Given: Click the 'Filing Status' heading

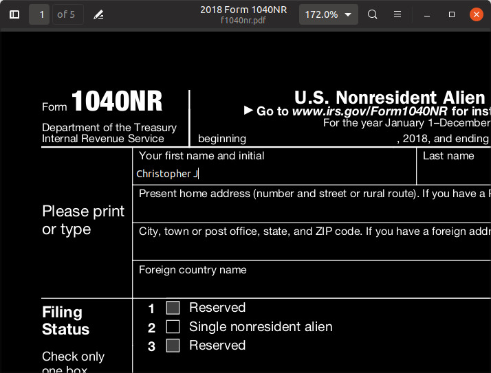Looking at the screenshot, I should tap(66, 321).
